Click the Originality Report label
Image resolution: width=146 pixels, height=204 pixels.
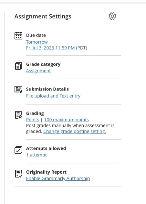click(46, 172)
